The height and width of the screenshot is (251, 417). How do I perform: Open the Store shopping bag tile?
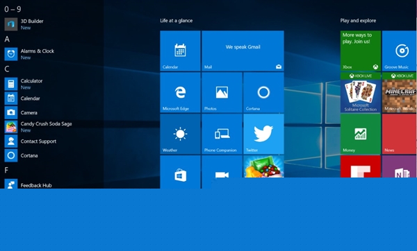coord(180,172)
